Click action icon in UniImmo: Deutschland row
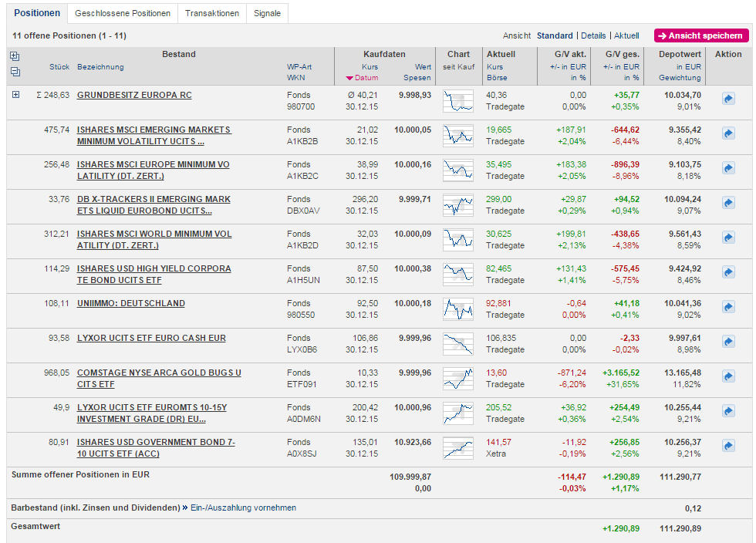Image resolution: width=756 pixels, height=543 pixels. pos(728,307)
